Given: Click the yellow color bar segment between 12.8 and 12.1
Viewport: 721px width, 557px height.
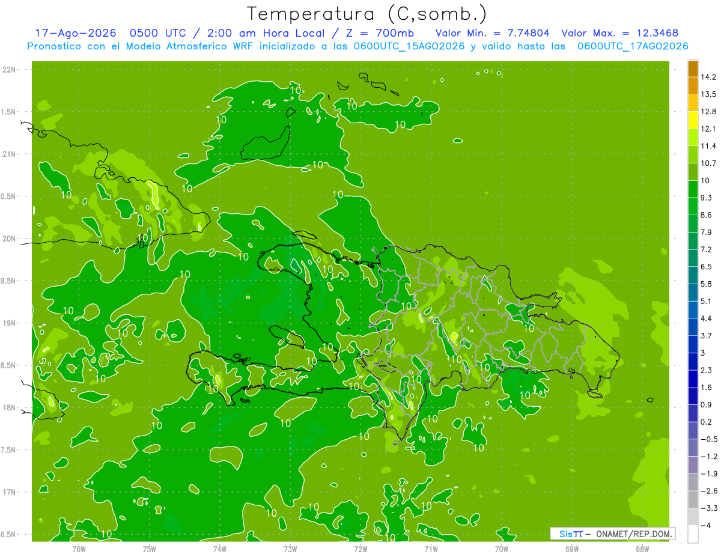Looking at the screenshot, I should click(693, 120).
